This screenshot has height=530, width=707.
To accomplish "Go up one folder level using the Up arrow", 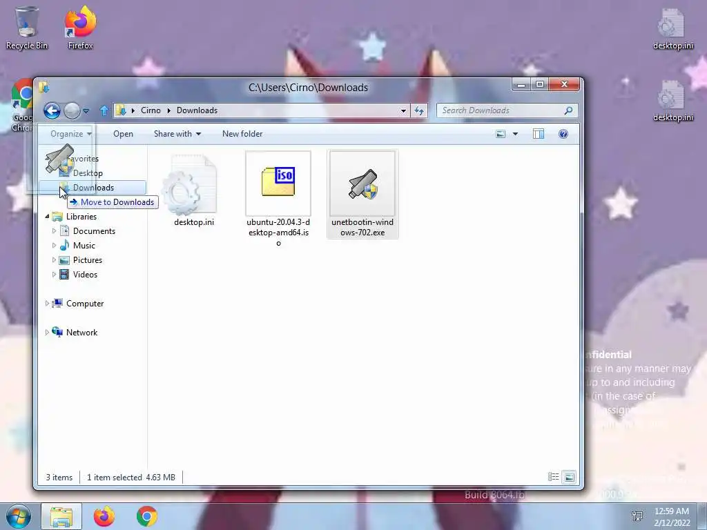I will coord(104,110).
